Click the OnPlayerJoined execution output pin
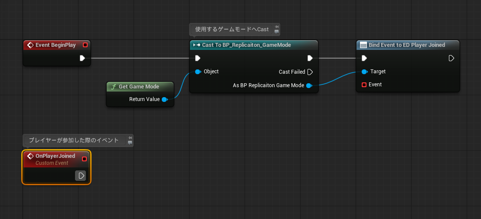Viewport: 481px width, 219px height. 81,176
